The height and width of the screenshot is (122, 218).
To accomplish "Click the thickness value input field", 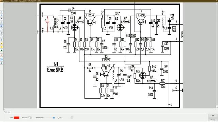I will 29,118.
